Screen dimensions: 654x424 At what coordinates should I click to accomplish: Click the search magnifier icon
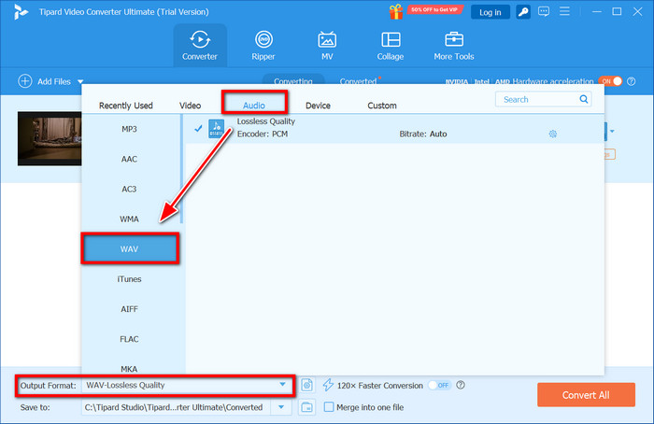tap(584, 99)
